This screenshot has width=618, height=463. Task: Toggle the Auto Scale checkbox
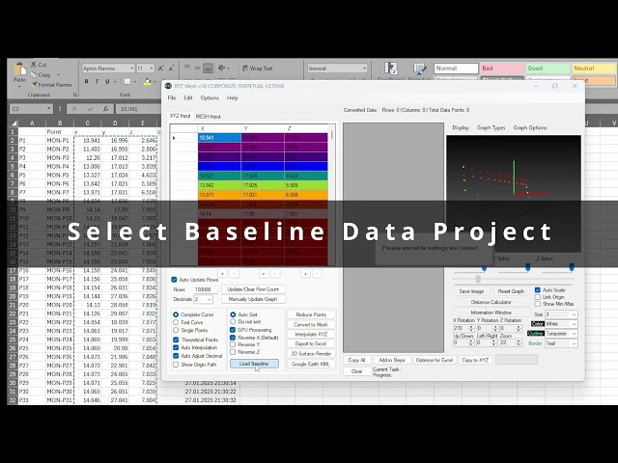point(537,289)
